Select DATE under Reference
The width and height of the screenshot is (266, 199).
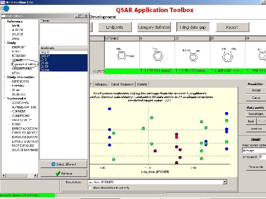(16, 39)
